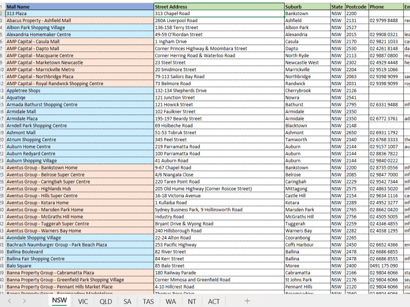Select the Suburb header cell
The width and height of the screenshot is (410, 307).
[307, 7]
